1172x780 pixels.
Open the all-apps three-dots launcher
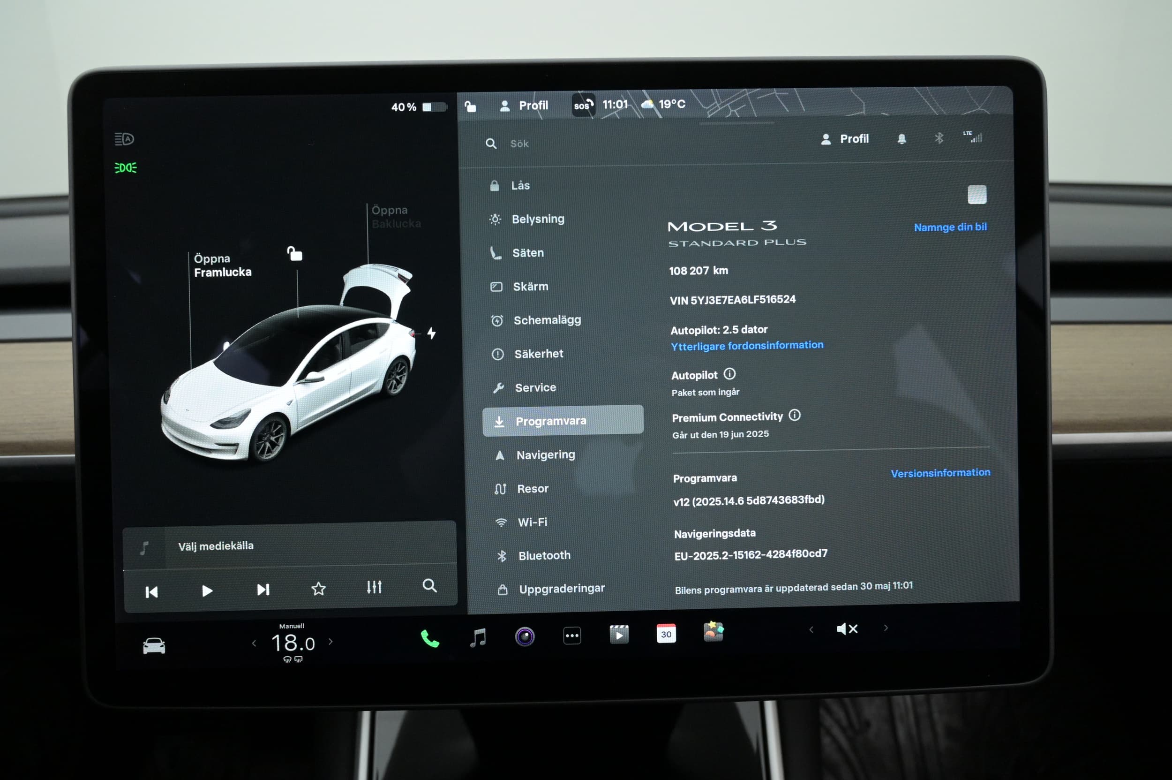point(572,636)
